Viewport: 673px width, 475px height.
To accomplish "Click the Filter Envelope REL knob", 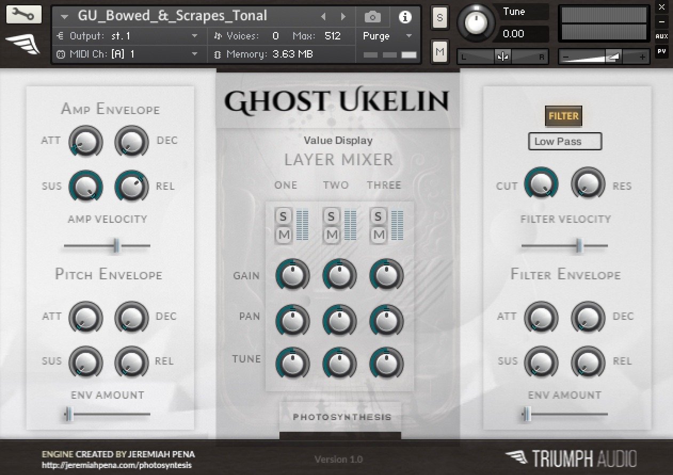I will click(588, 363).
